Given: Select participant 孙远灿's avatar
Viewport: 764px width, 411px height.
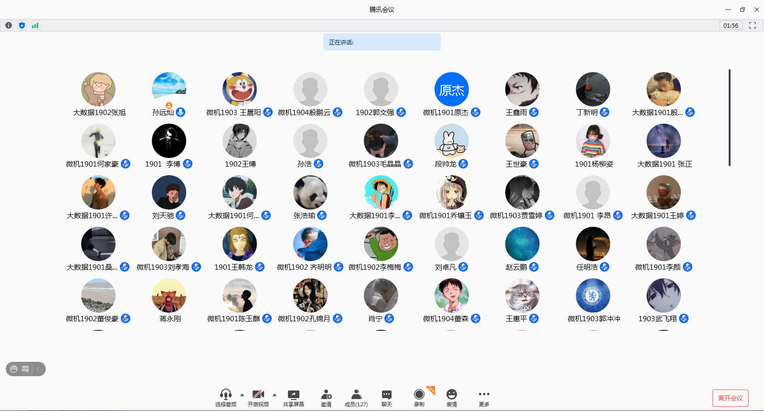Looking at the screenshot, I should coord(169,89).
